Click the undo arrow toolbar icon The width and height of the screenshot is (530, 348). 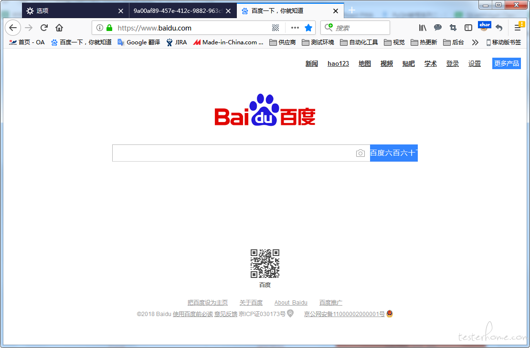tap(499, 28)
